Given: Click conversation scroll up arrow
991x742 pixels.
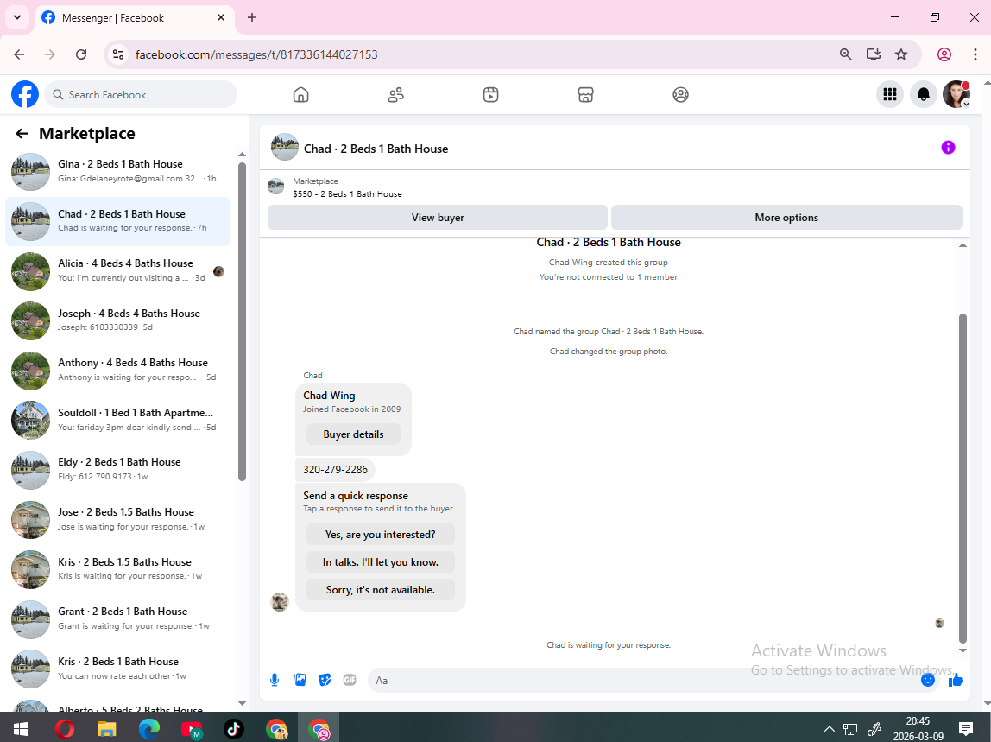Looking at the screenshot, I should pyautogui.click(x=963, y=245).
